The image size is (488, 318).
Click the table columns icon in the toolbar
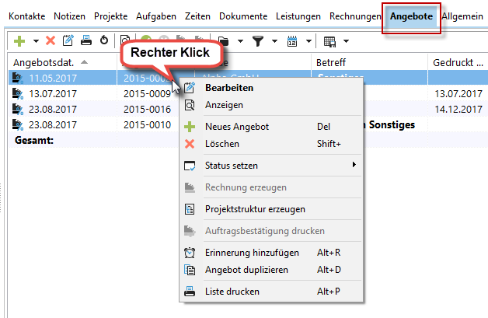329,40
